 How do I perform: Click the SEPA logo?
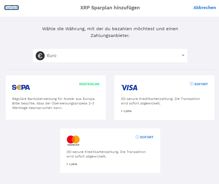click(x=21, y=87)
